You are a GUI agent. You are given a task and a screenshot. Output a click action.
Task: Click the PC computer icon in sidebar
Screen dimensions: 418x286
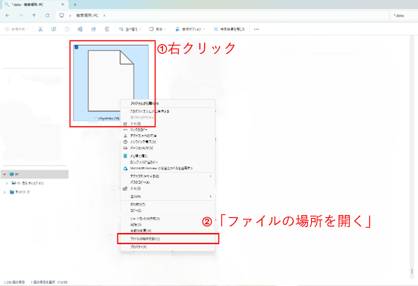click(11, 175)
